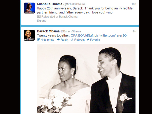Click the grey retweeted-by icon
152x114 pixels.
[x=39, y=16]
